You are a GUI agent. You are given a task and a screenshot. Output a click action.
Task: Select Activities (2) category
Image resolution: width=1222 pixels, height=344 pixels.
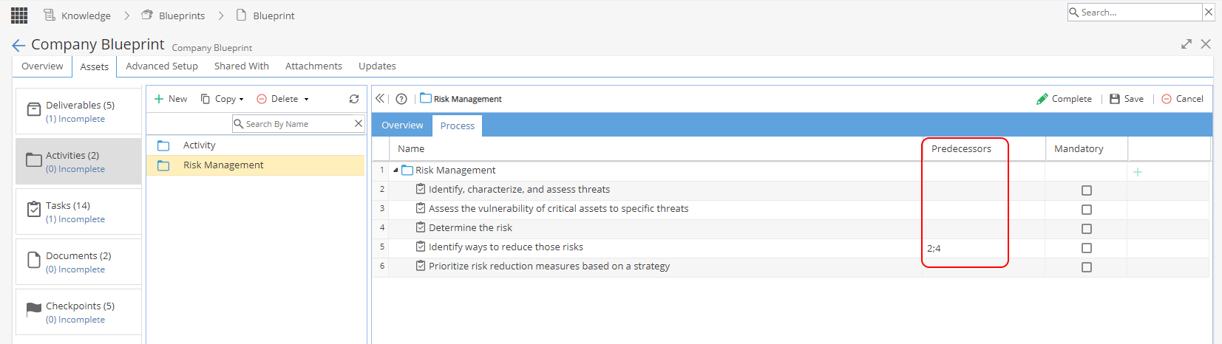click(x=78, y=162)
